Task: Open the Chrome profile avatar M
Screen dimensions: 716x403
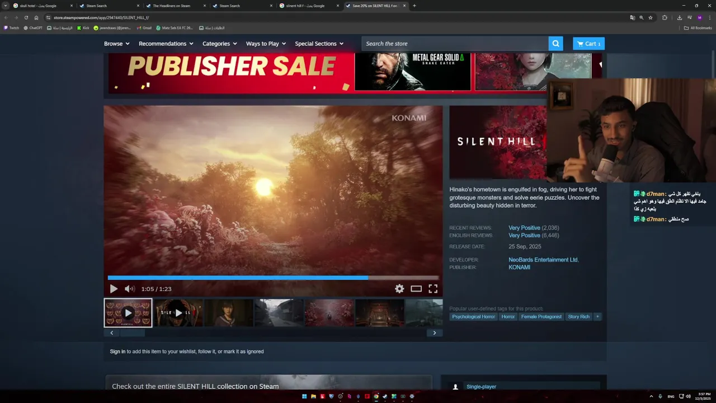Action: 699,17
